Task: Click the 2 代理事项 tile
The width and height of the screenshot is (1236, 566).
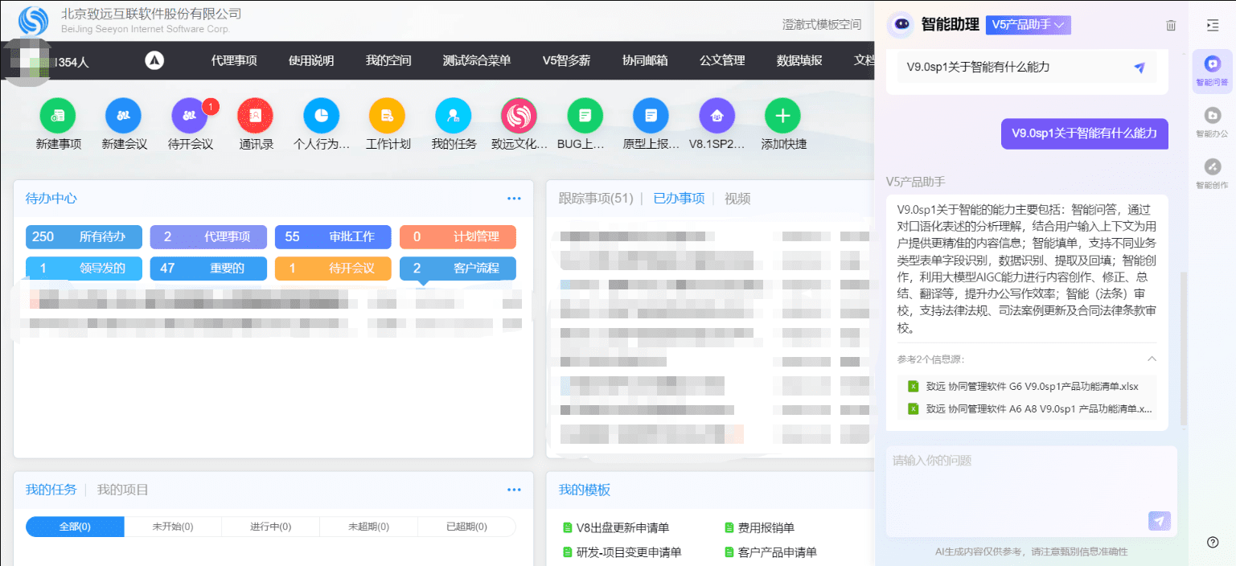Action: tap(208, 237)
